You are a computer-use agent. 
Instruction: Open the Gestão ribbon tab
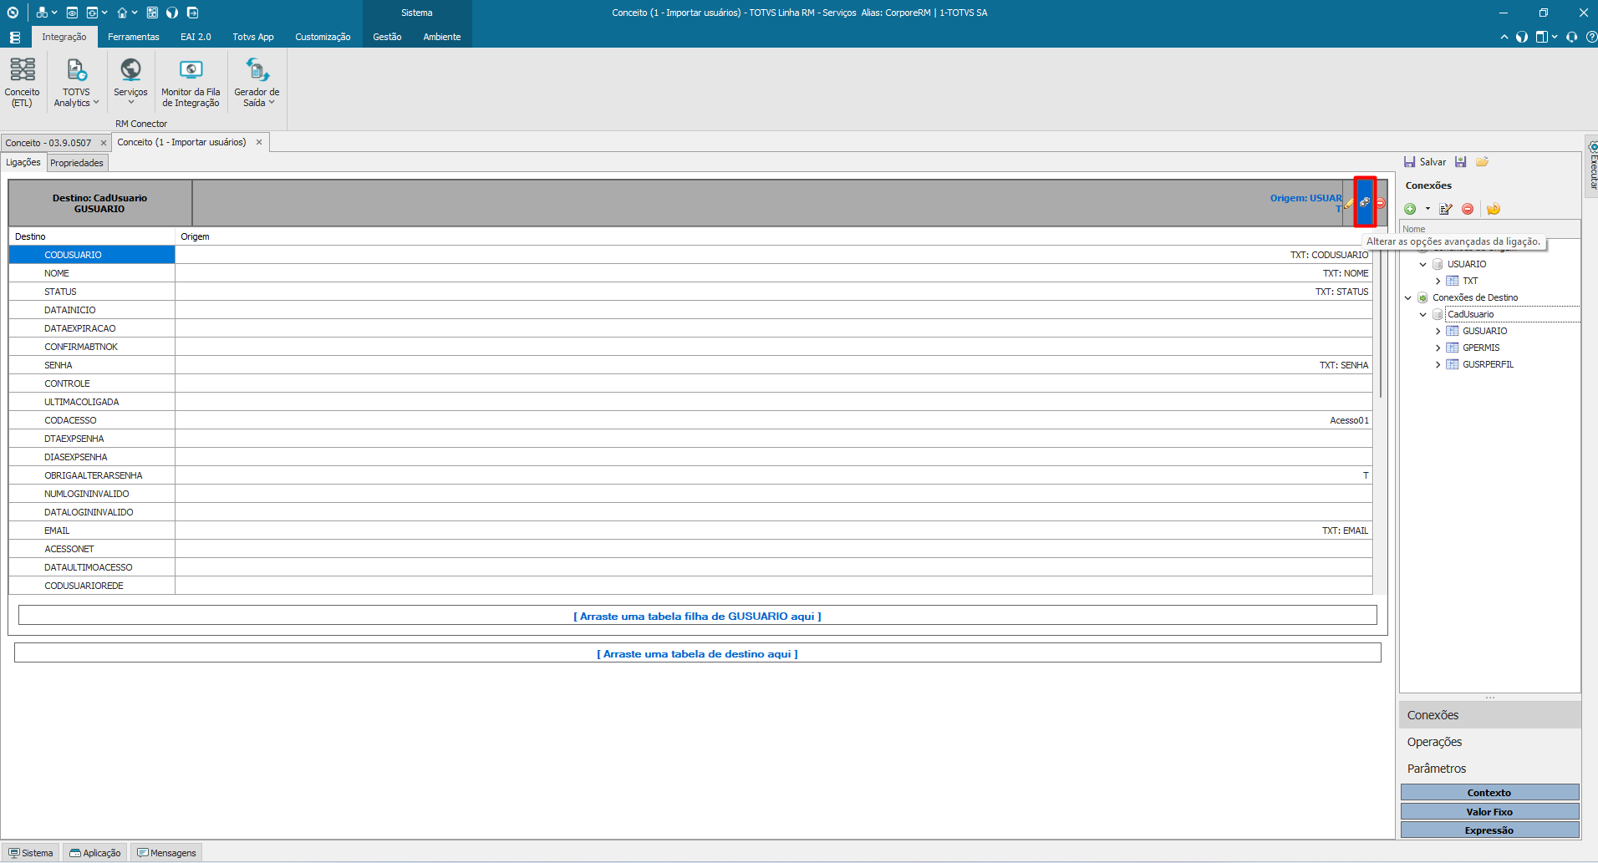(387, 37)
